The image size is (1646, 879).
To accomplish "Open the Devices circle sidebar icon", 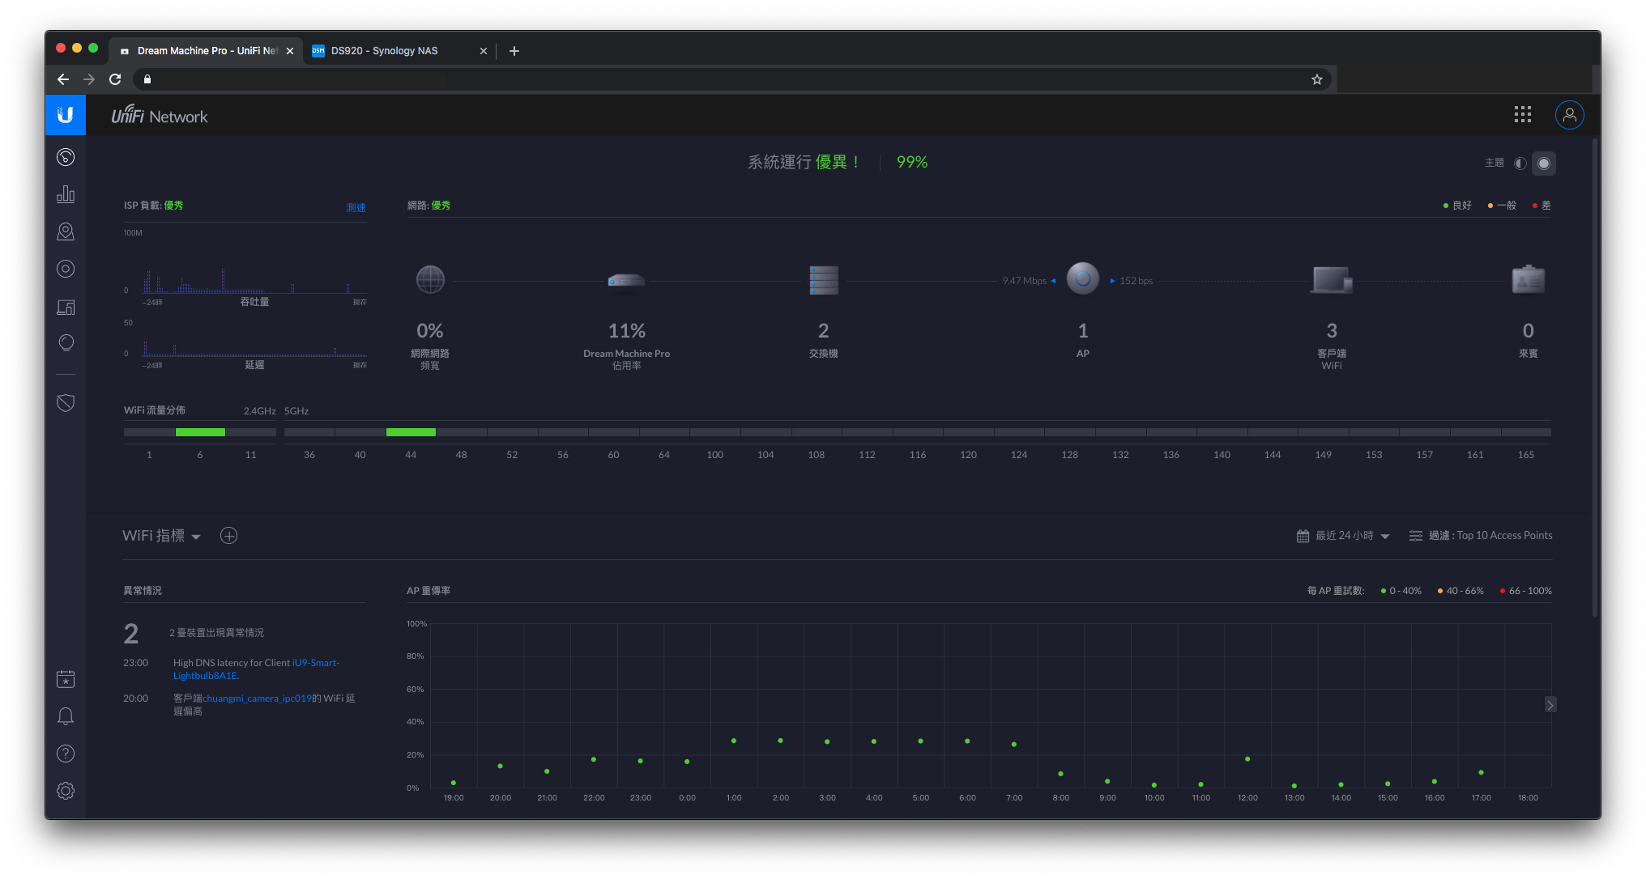I will tap(66, 269).
